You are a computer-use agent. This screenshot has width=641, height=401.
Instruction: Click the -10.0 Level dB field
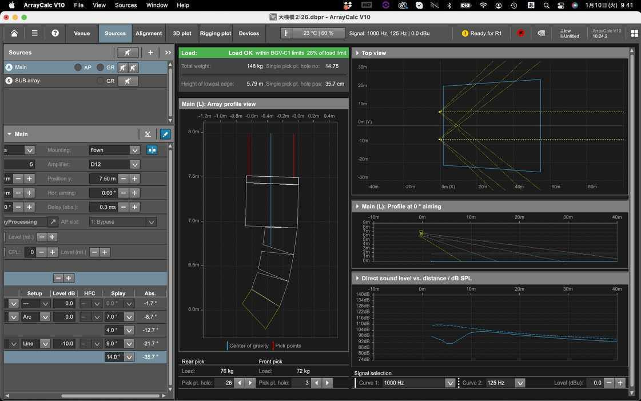[x=64, y=344]
